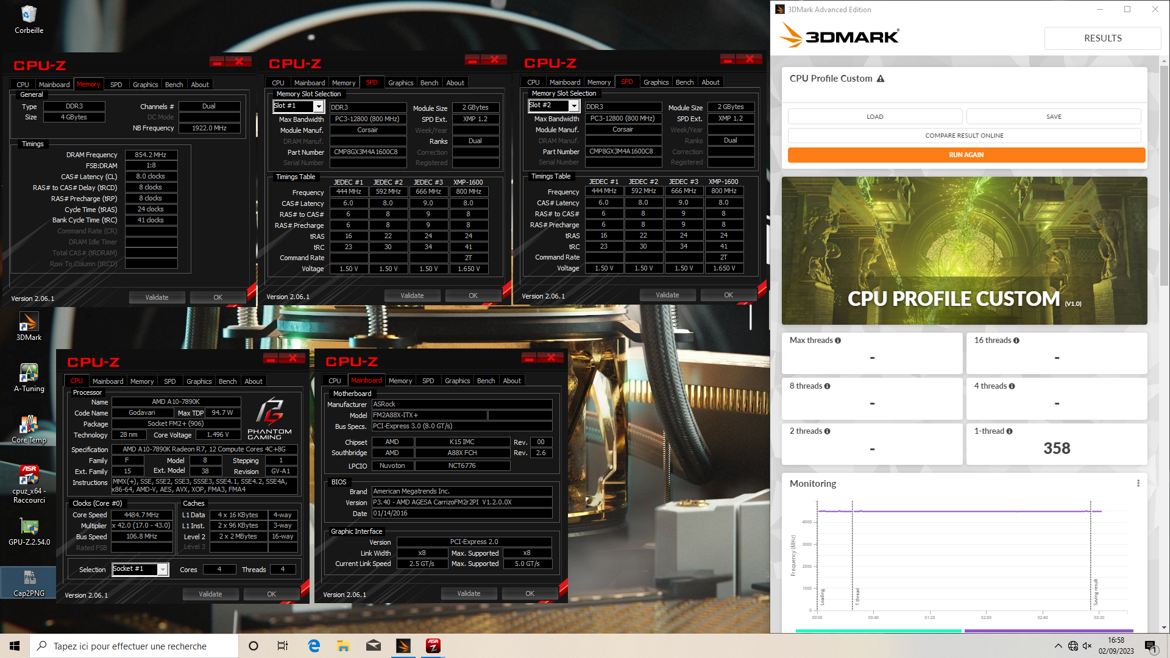
Task: Click the CPU Profile Custom preview image
Action: [965, 250]
